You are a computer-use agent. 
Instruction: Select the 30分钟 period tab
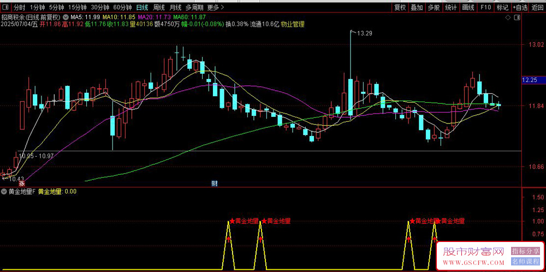(x=100, y=7)
